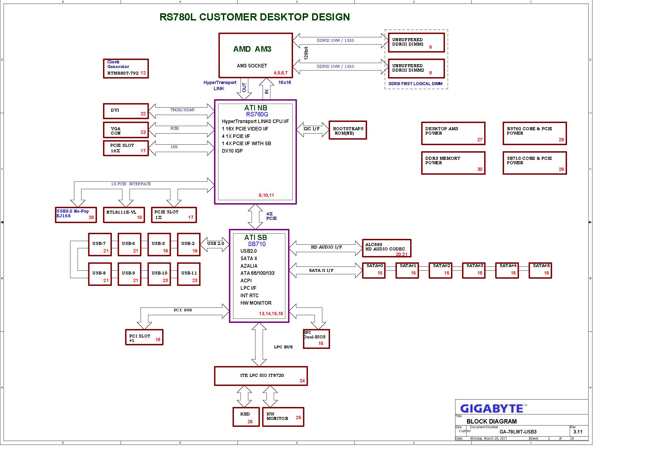Select the DVI connector block
Screen dimensions: 646x457
pyautogui.click(x=126, y=111)
